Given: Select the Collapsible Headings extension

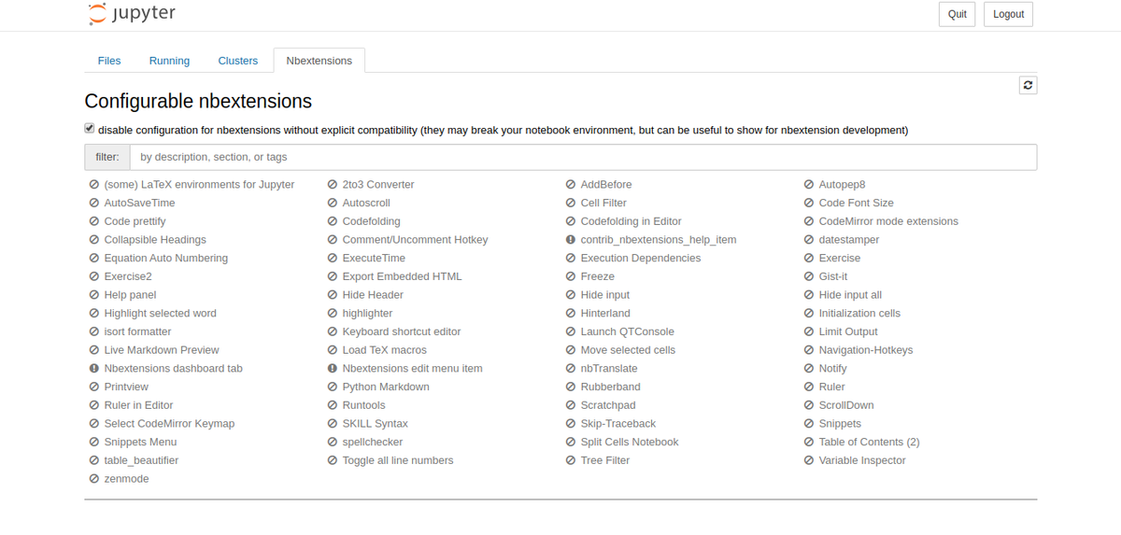Looking at the screenshot, I should coord(155,240).
